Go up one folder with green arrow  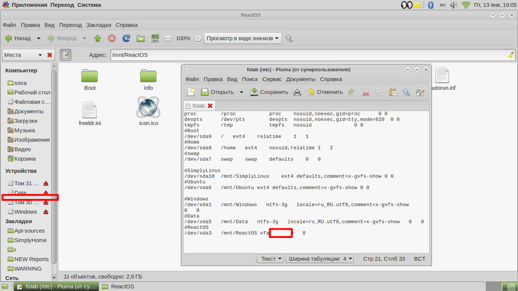pos(97,39)
